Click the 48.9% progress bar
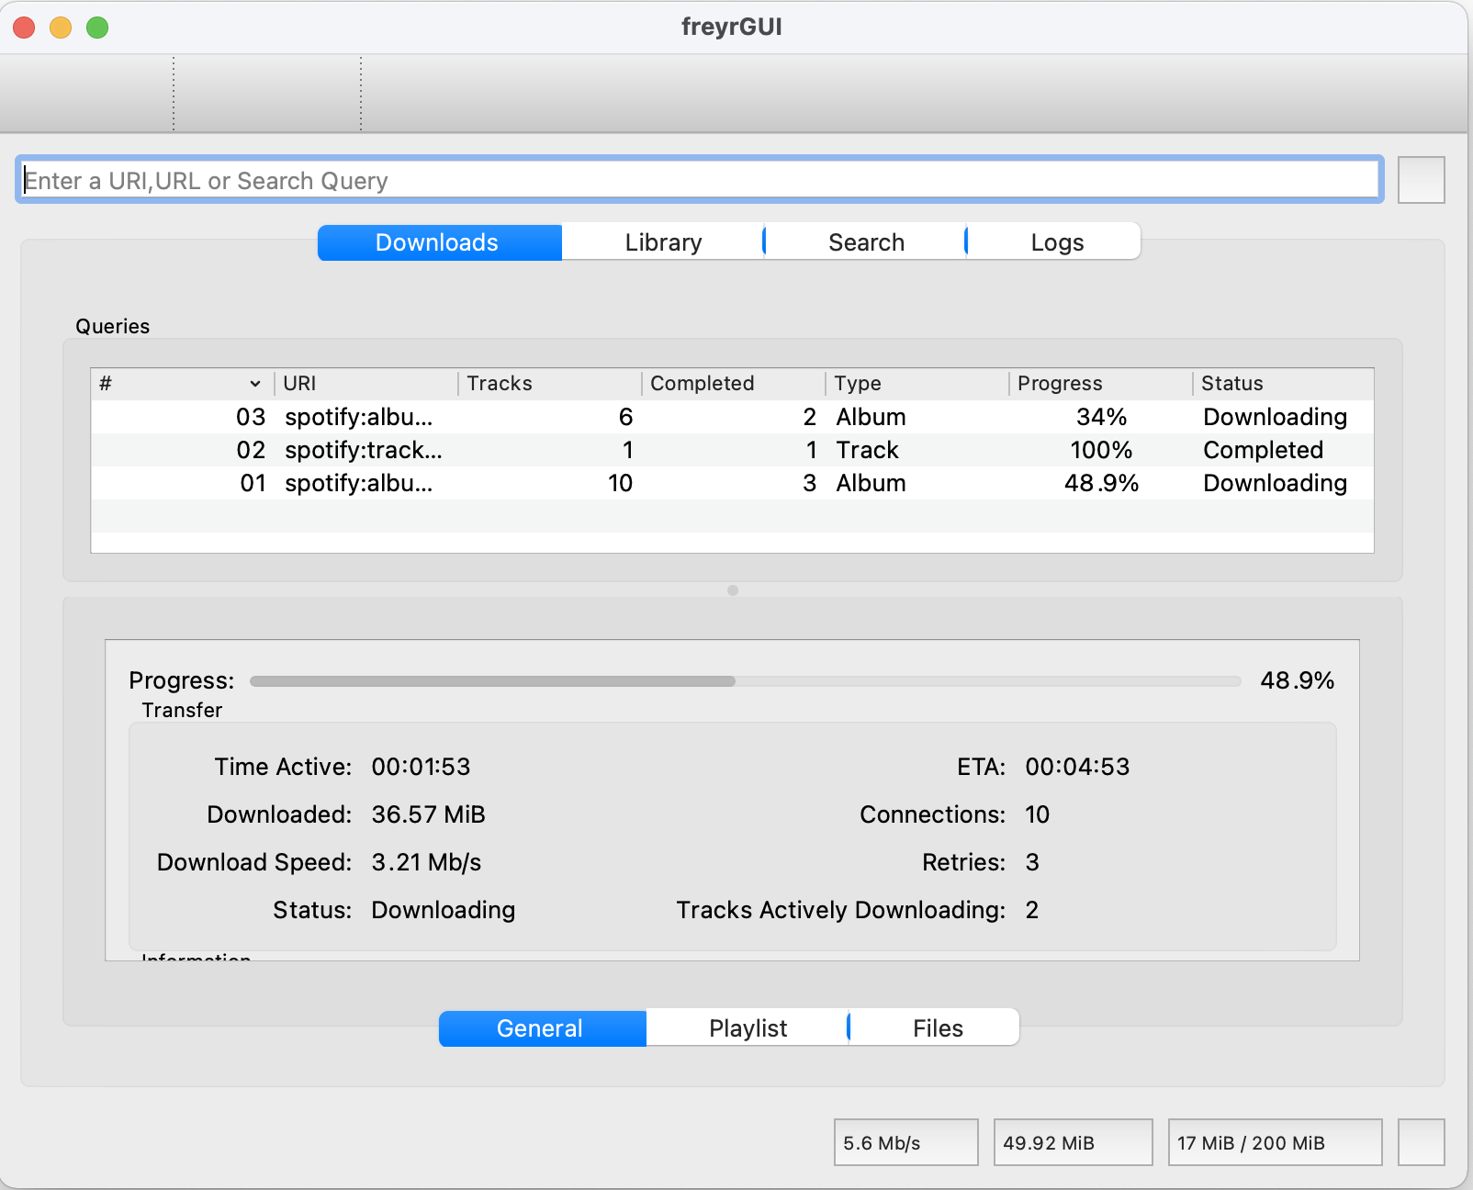The image size is (1473, 1190). [744, 680]
